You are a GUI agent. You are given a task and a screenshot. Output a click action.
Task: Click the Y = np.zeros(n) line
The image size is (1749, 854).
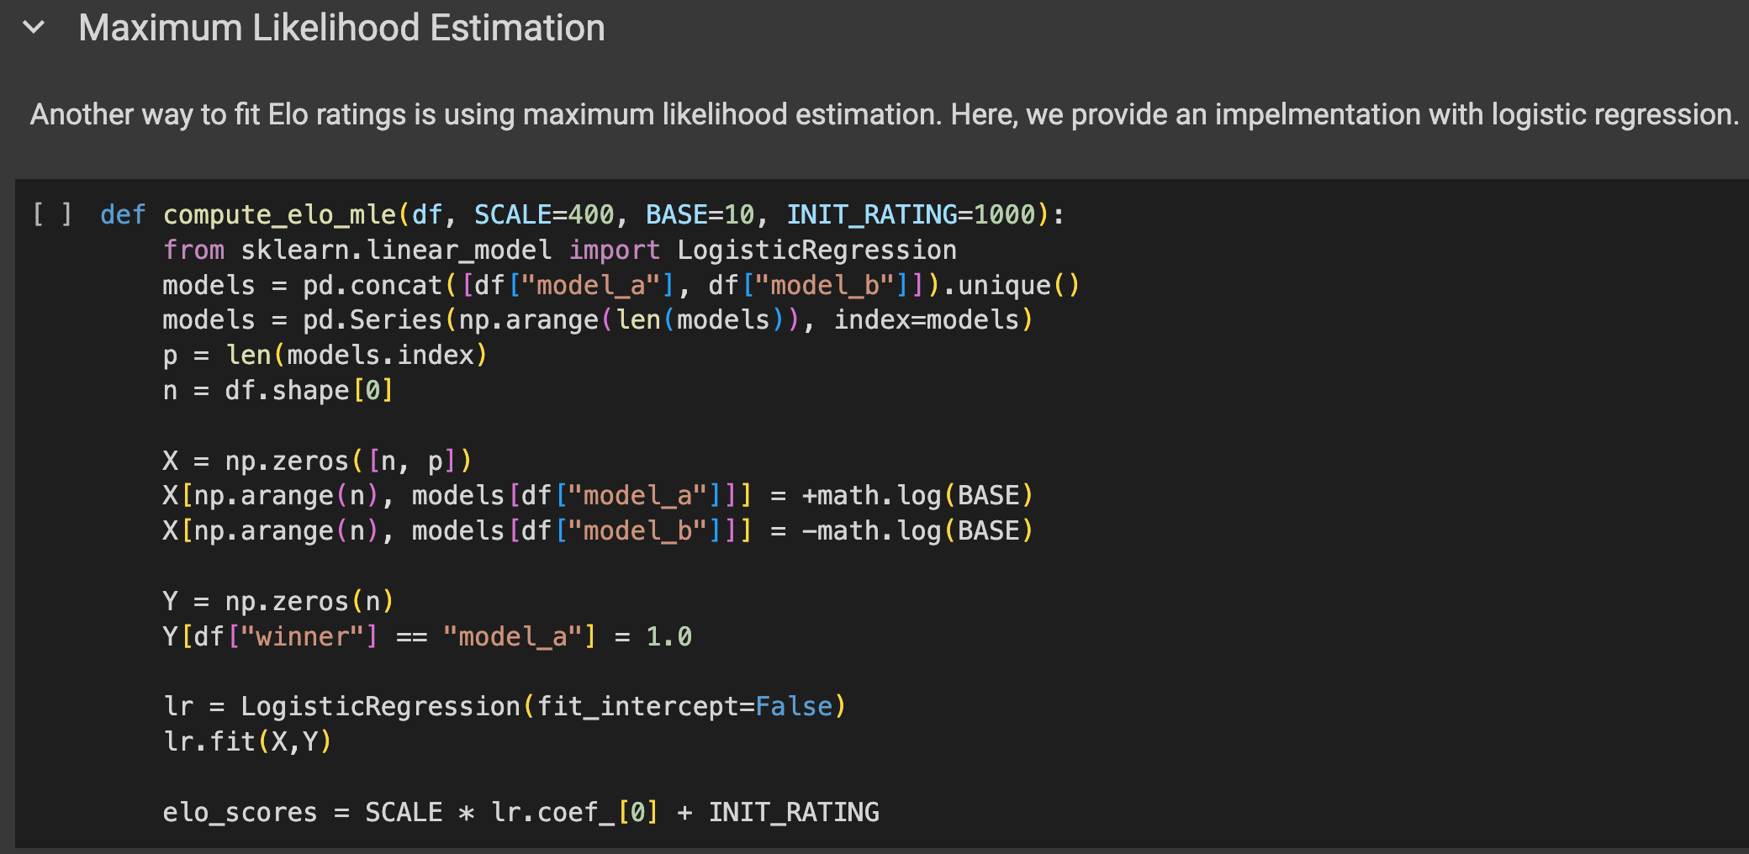coord(278,602)
